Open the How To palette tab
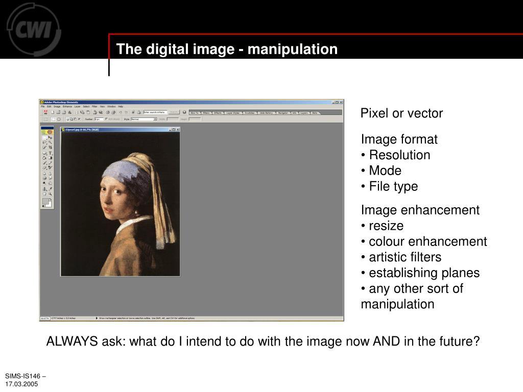Viewport: 523px width, 392px height. tap(195, 113)
